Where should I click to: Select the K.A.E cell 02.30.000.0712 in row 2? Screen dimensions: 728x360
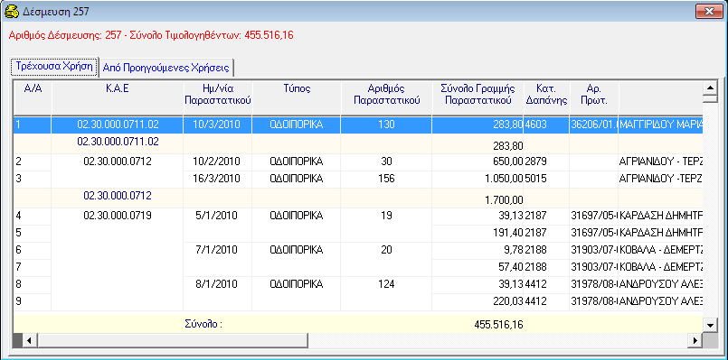118,162
